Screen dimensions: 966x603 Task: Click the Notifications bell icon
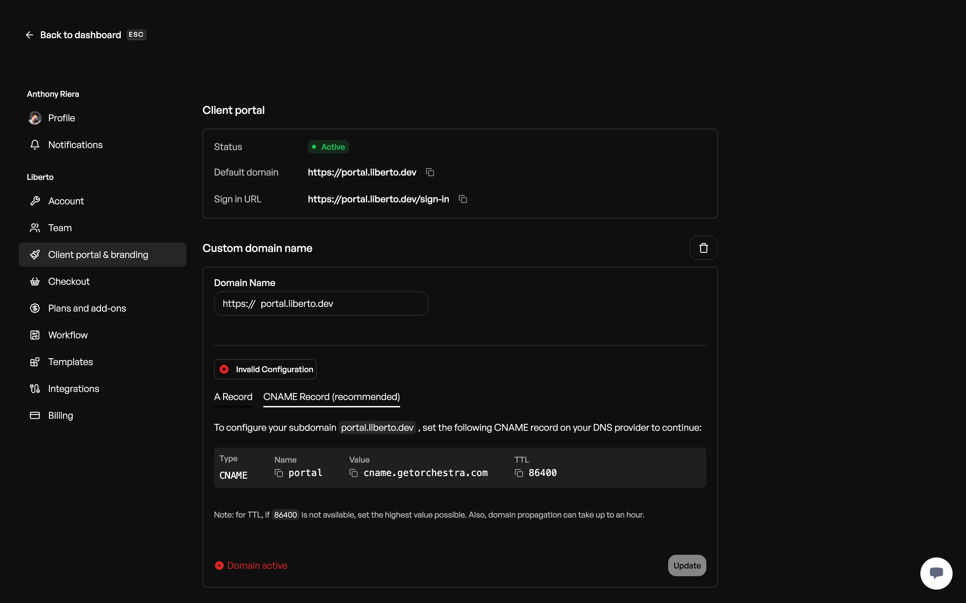(x=35, y=145)
